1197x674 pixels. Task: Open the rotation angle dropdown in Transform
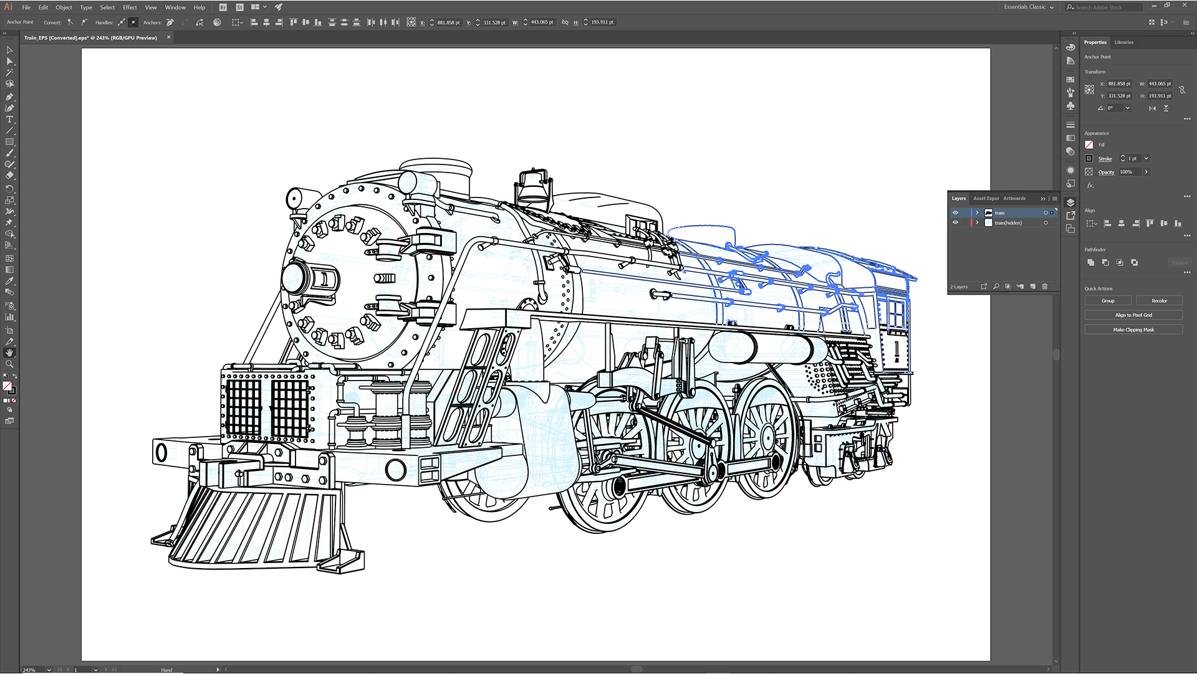1128,108
